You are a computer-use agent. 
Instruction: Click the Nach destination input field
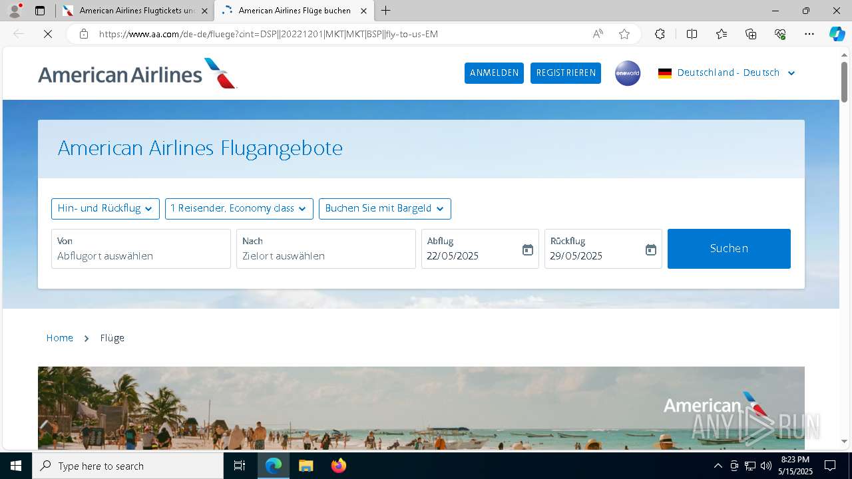[x=326, y=249]
